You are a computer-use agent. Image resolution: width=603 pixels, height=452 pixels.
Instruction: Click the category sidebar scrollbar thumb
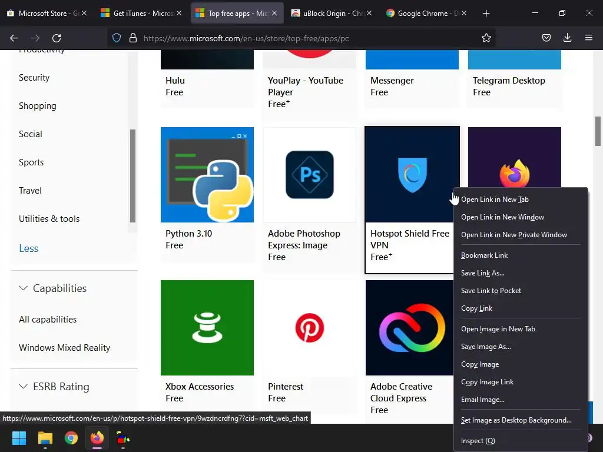pyautogui.click(x=132, y=176)
